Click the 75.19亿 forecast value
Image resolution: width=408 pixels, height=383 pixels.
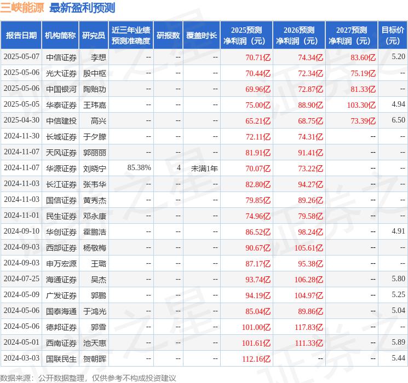click(x=363, y=73)
